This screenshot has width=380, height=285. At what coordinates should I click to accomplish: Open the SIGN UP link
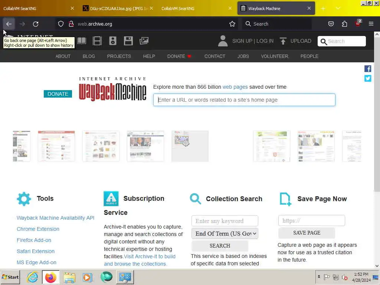pyautogui.click(x=242, y=41)
